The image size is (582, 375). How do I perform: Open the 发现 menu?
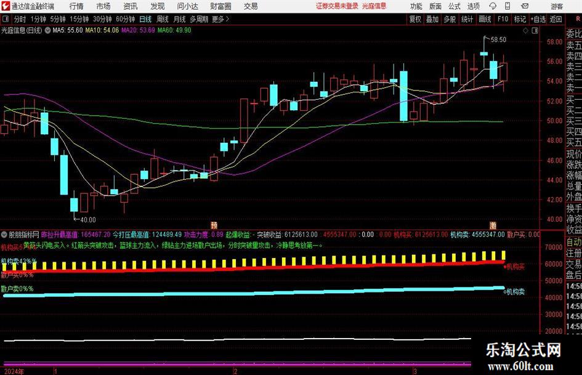[x=158, y=6]
